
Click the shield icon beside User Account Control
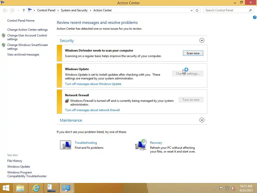[x=4, y=35]
